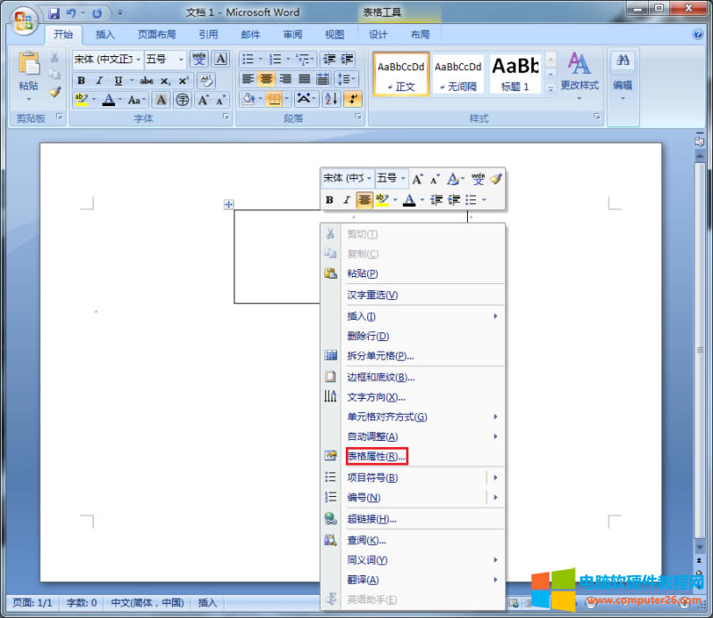
Task: Click the 粘贴 button in the ribbon
Action: click(29, 74)
